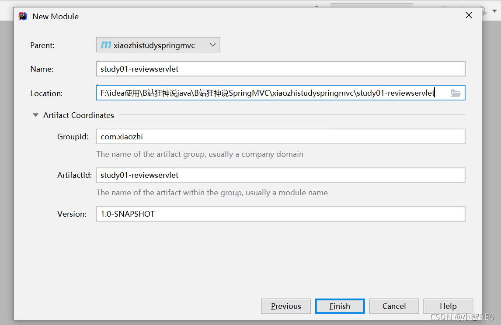Click the 'Name:' label
The height and width of the screenshot is (325, 501).
(42, 69)
